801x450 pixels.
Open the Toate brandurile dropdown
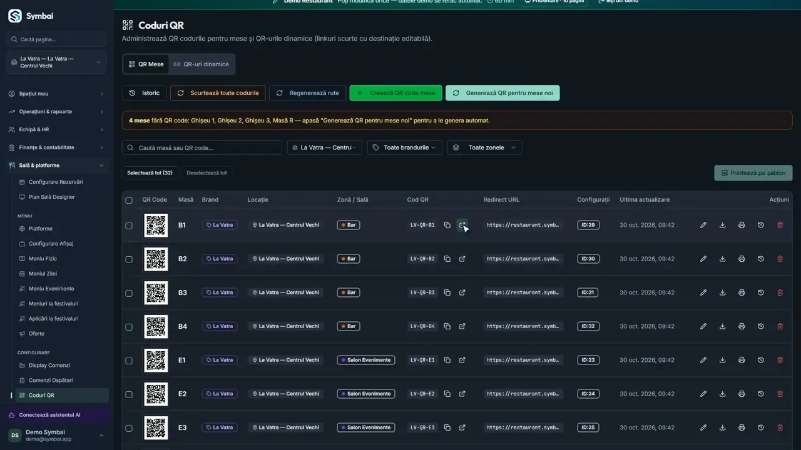tap(405, 147)
